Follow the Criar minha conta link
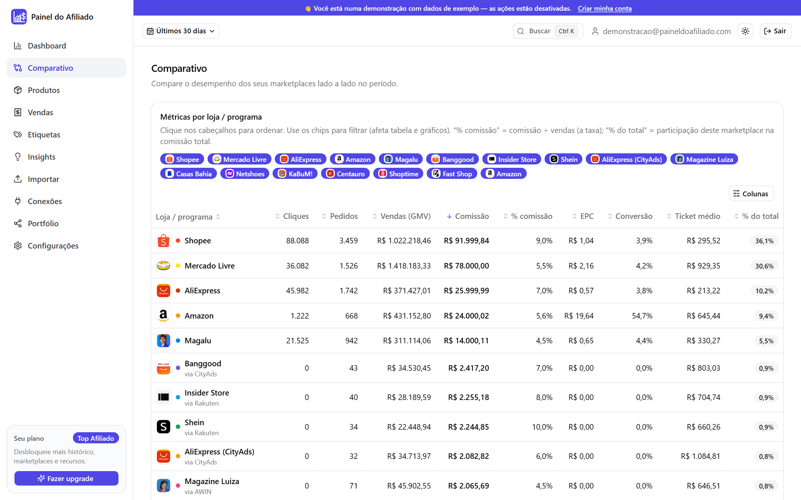Screen dimensions: 801x500 (x=604, y=8)
